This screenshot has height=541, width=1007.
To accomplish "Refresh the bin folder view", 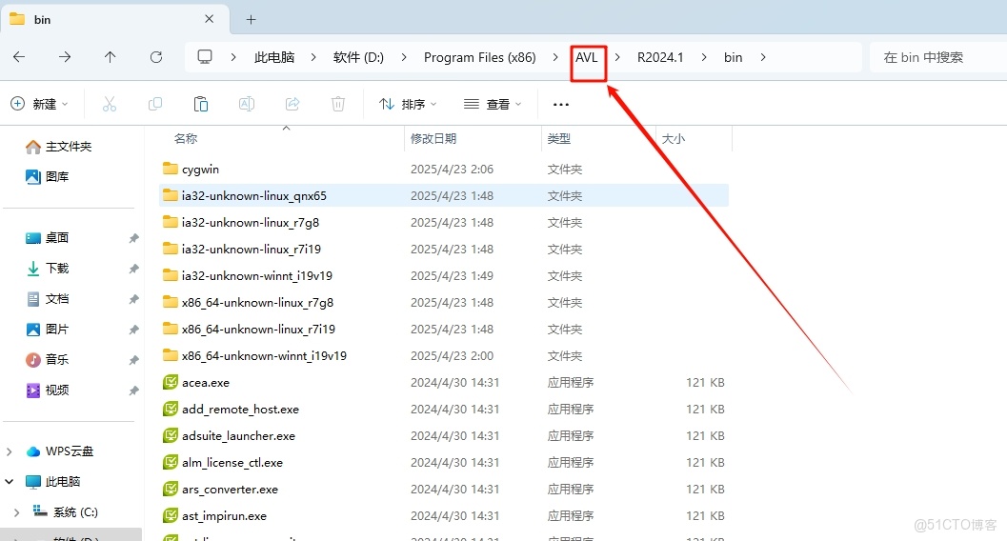I will click(156, 57).
